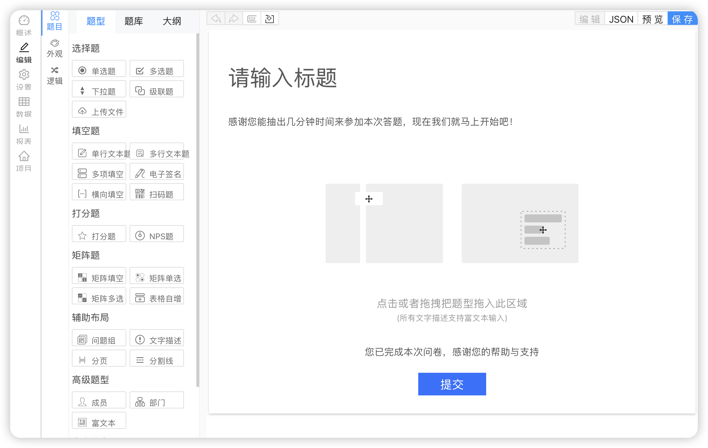Click the import icon next to keyboard
This screenshot has width=708, height=448.
click(x=270, y=19)
